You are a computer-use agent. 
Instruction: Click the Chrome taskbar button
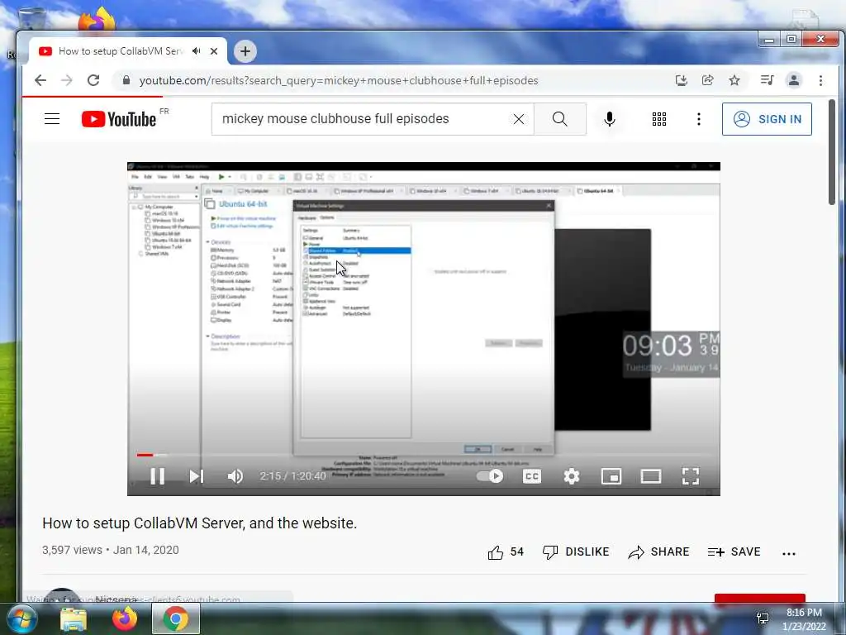[x=176, y=618]
